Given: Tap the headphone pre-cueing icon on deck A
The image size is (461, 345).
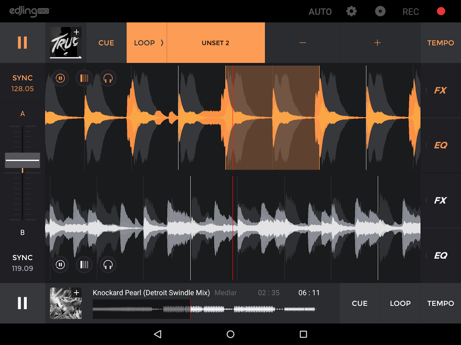Looking at the screenshot, I should click(x=108, y=78).
